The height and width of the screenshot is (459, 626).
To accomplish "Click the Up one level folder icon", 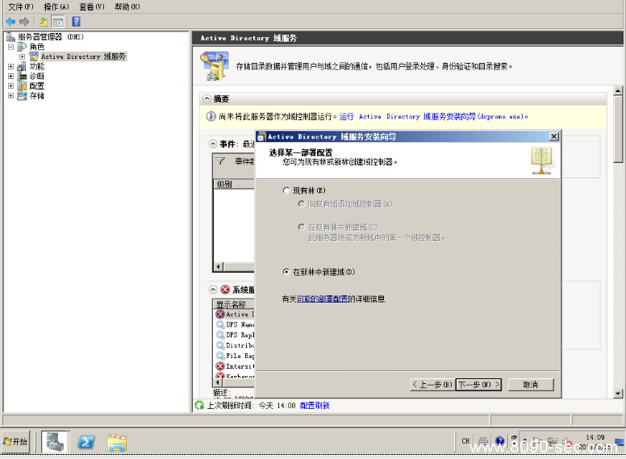I will (x=43, y=22).
